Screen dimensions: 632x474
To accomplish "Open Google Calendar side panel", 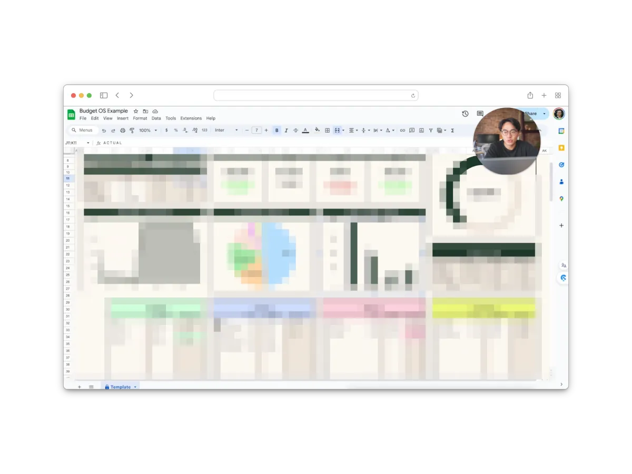I will click(561, 131).
